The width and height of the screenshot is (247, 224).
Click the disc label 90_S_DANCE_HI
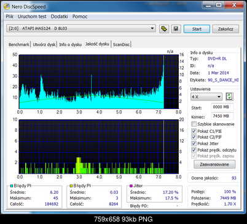click(x=223, y=80)
